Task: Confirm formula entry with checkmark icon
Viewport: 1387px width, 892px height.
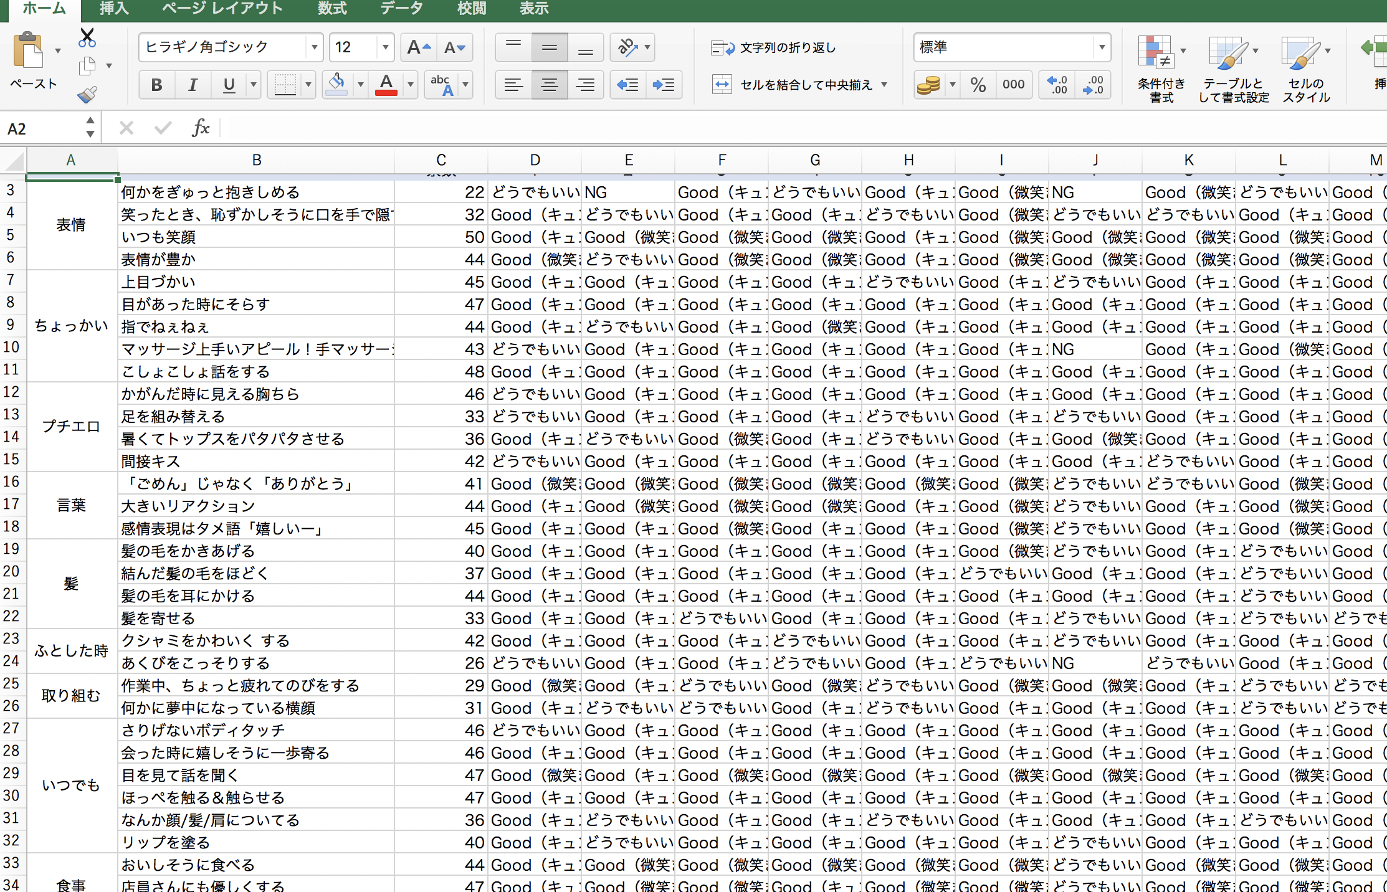Action: click(163, 128)
